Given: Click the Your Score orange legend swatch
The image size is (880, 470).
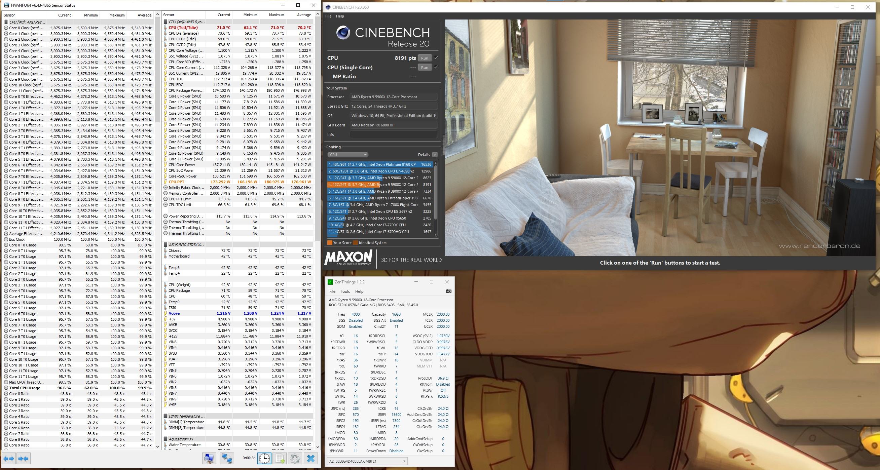Looking at the screenshot, I should pos(330,243).
